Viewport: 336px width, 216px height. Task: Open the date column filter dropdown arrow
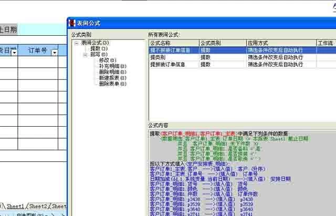pos(14,52)
